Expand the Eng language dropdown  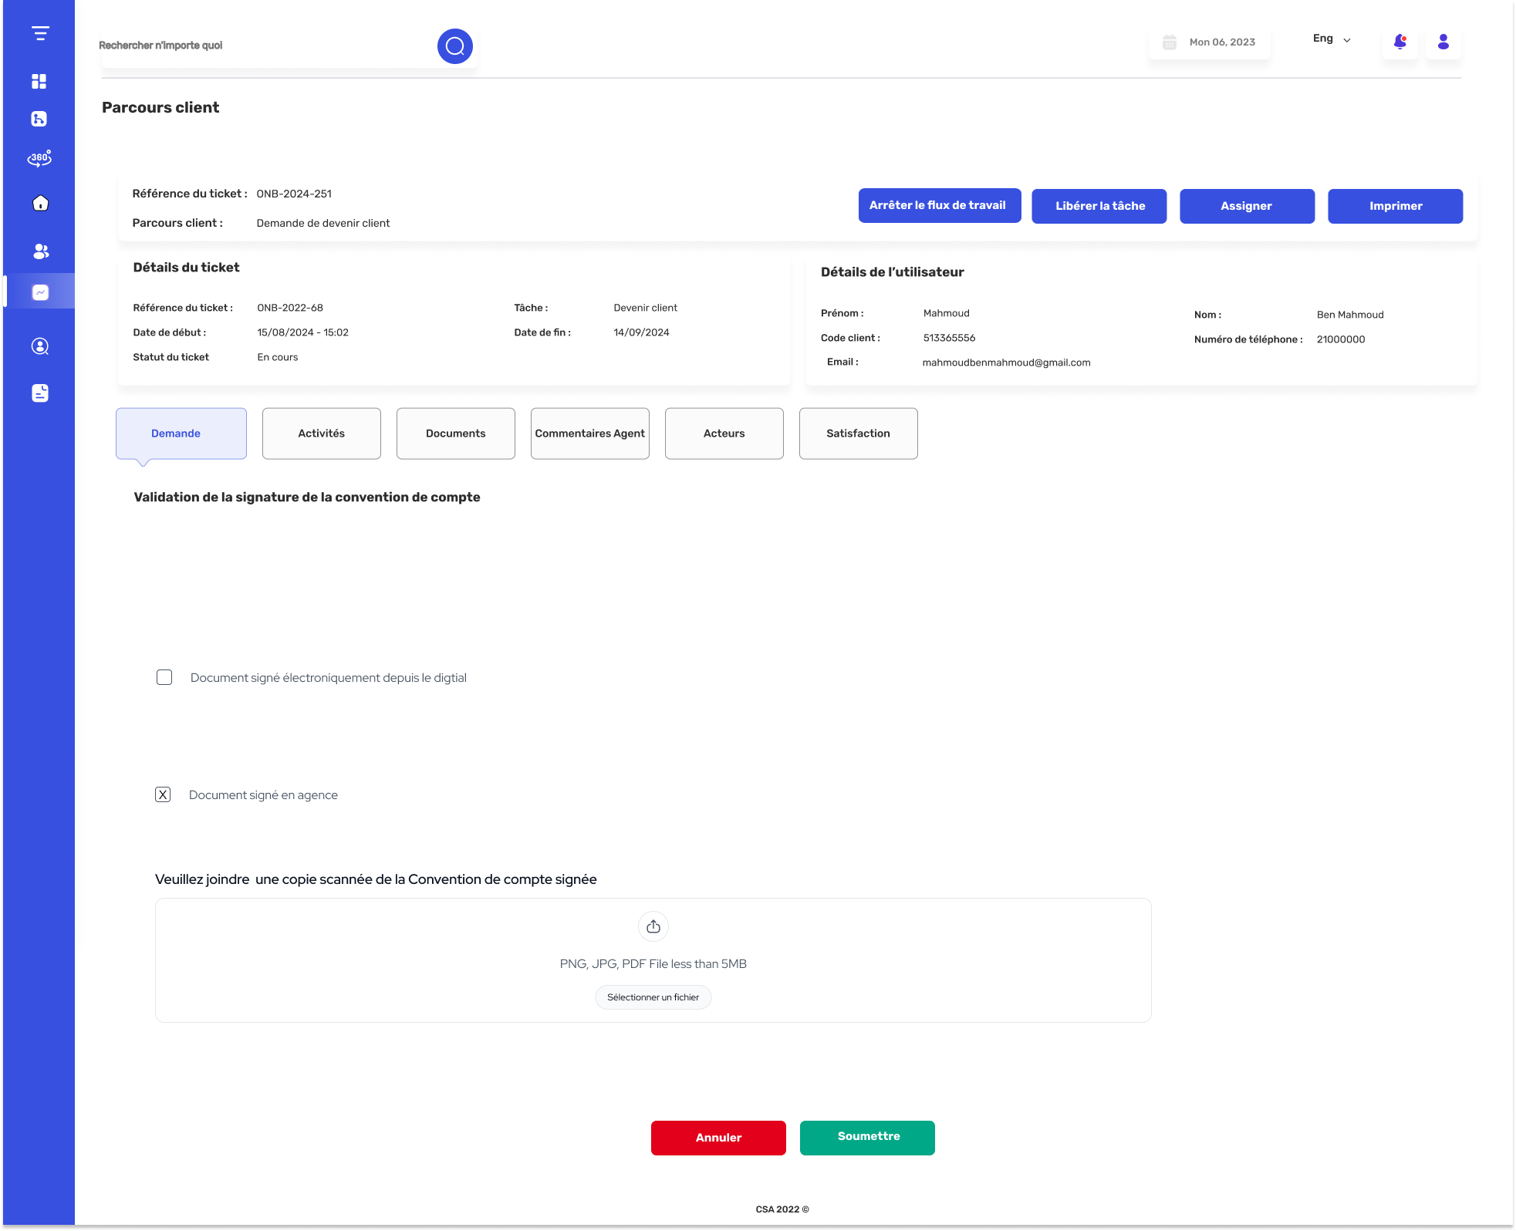[x=1332, y=39]
